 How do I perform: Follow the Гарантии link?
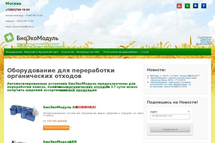point(206,39)
